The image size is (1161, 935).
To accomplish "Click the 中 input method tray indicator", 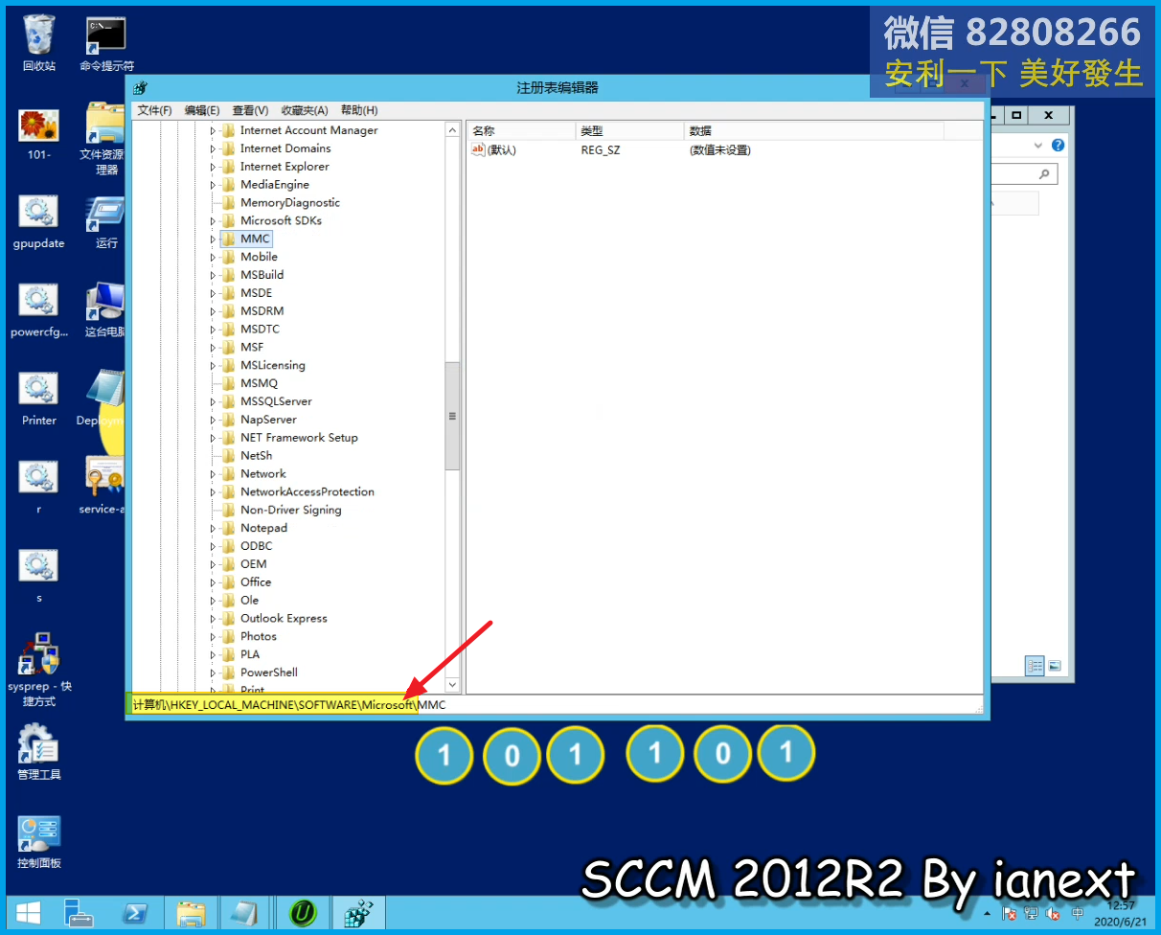I will point(1079,914).
